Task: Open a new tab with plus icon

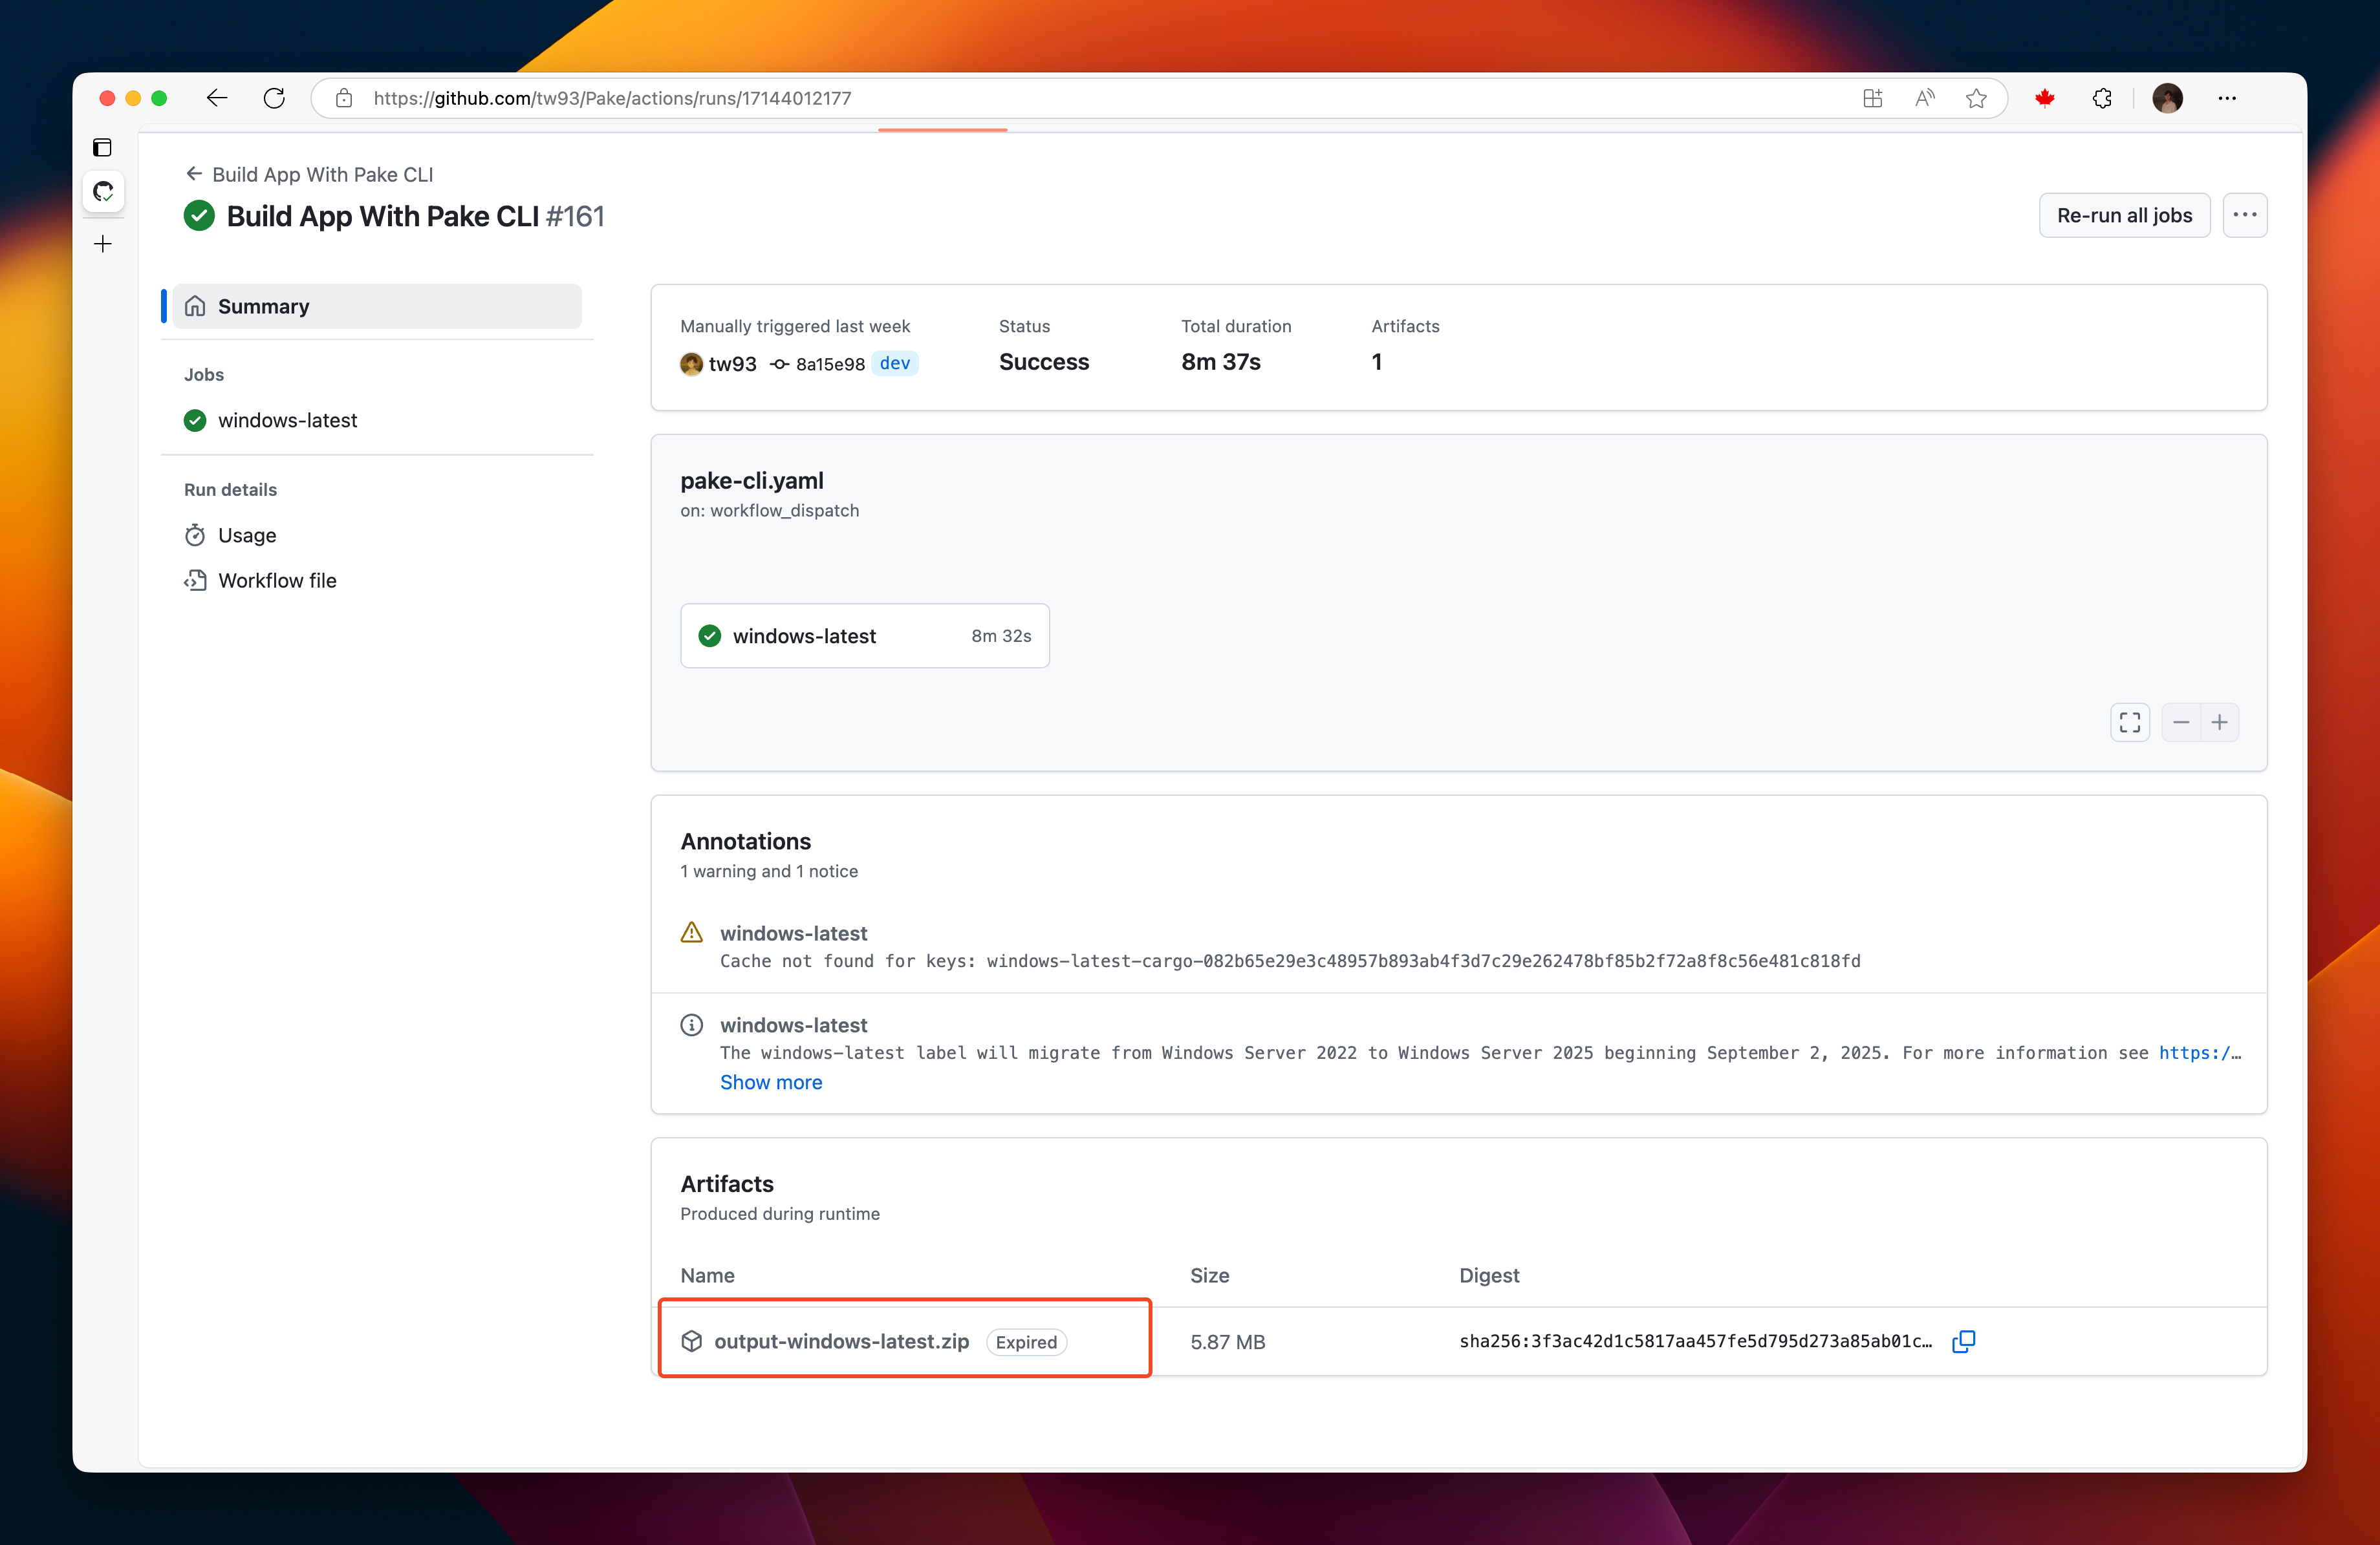Action: tap(103, 244)
